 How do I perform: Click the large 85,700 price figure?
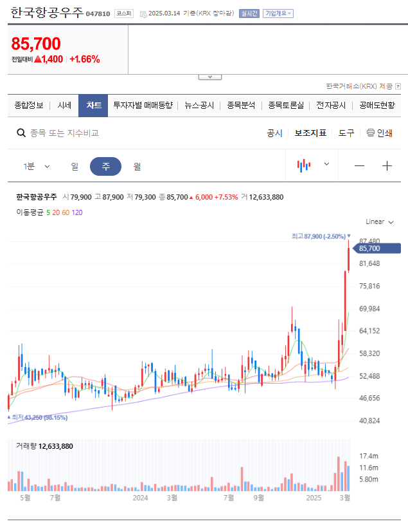pos(36,44)
